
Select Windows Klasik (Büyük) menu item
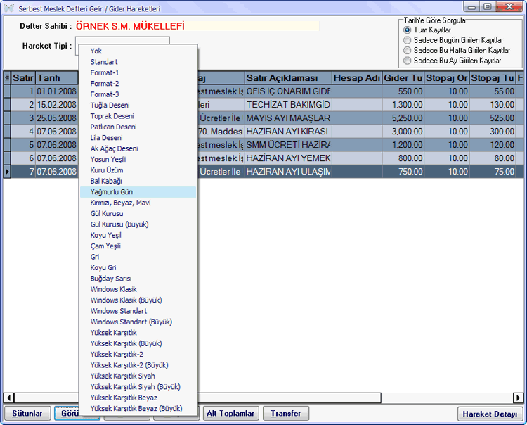(138, 300)
